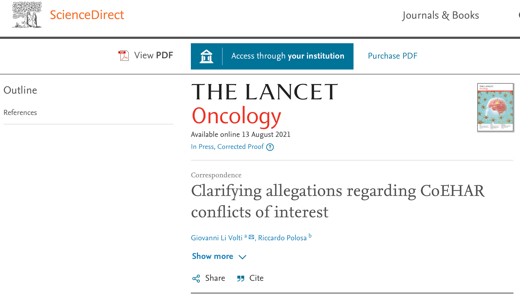Image resolution: width=520 pixels, height=298 pixels.
Task: Open the View PDF link
Action: click(x=153, y=56)
